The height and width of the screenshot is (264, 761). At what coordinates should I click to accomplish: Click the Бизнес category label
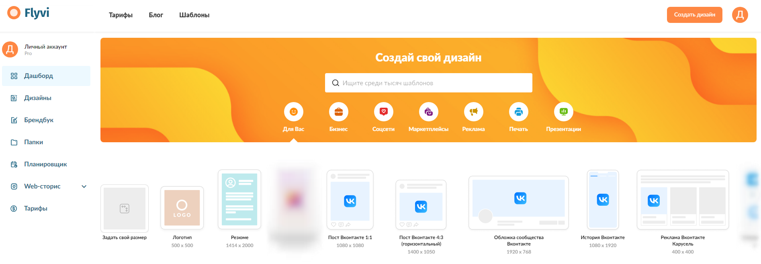coord(339,129)
